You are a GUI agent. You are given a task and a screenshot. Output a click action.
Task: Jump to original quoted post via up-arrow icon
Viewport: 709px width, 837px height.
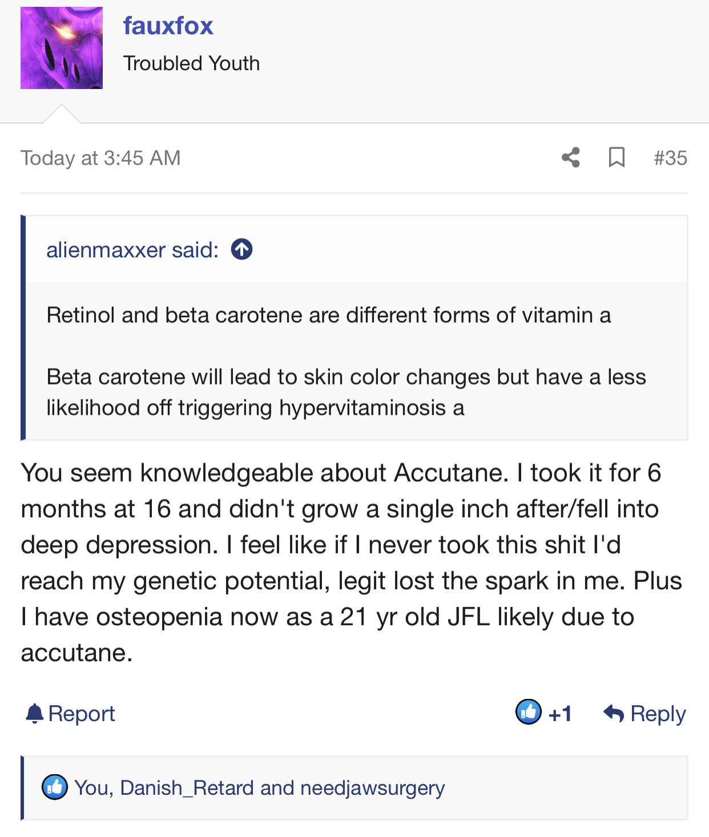click(241, 249)
